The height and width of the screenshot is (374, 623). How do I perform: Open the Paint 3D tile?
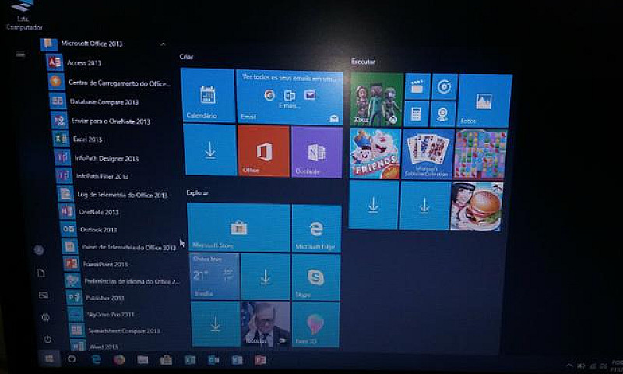315,324
